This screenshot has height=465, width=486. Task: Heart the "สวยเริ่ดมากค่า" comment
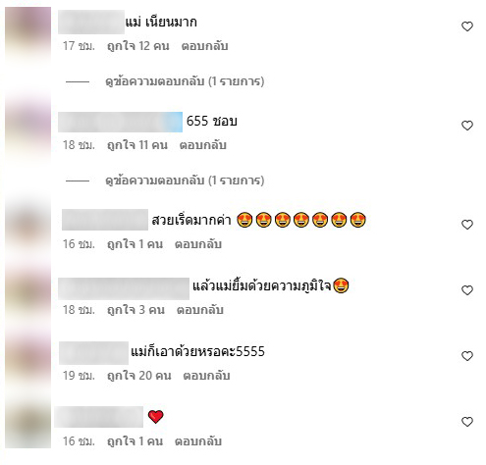(467, 225)
